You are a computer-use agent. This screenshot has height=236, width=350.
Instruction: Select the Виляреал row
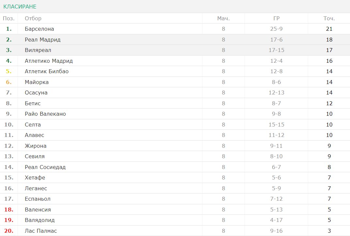pos(175,50)
